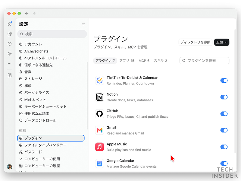Open the user avatar profile picture
The image size is (241, 181).
click(10, 167)
